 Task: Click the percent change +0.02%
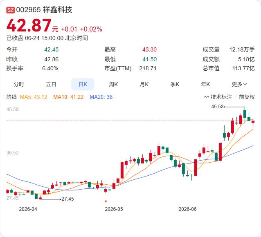tap(91, 29)
